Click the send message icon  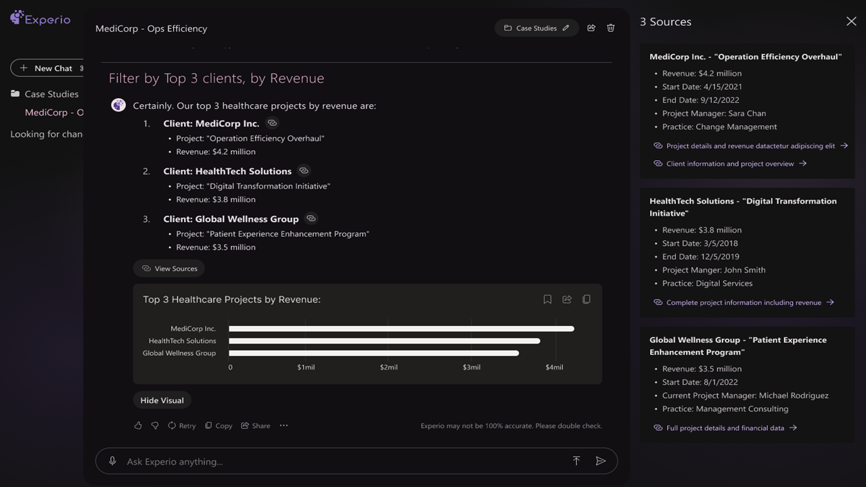click(x=601, y=461)
